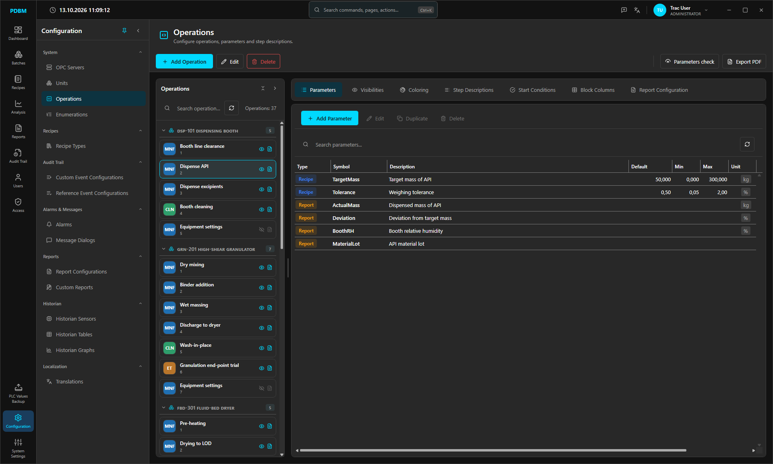Screen dimensions: 773x464
Task: Refresh the operations list
Action: 231,108
